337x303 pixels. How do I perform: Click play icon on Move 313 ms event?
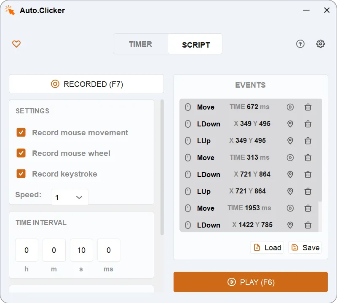(x=290, y=158)
